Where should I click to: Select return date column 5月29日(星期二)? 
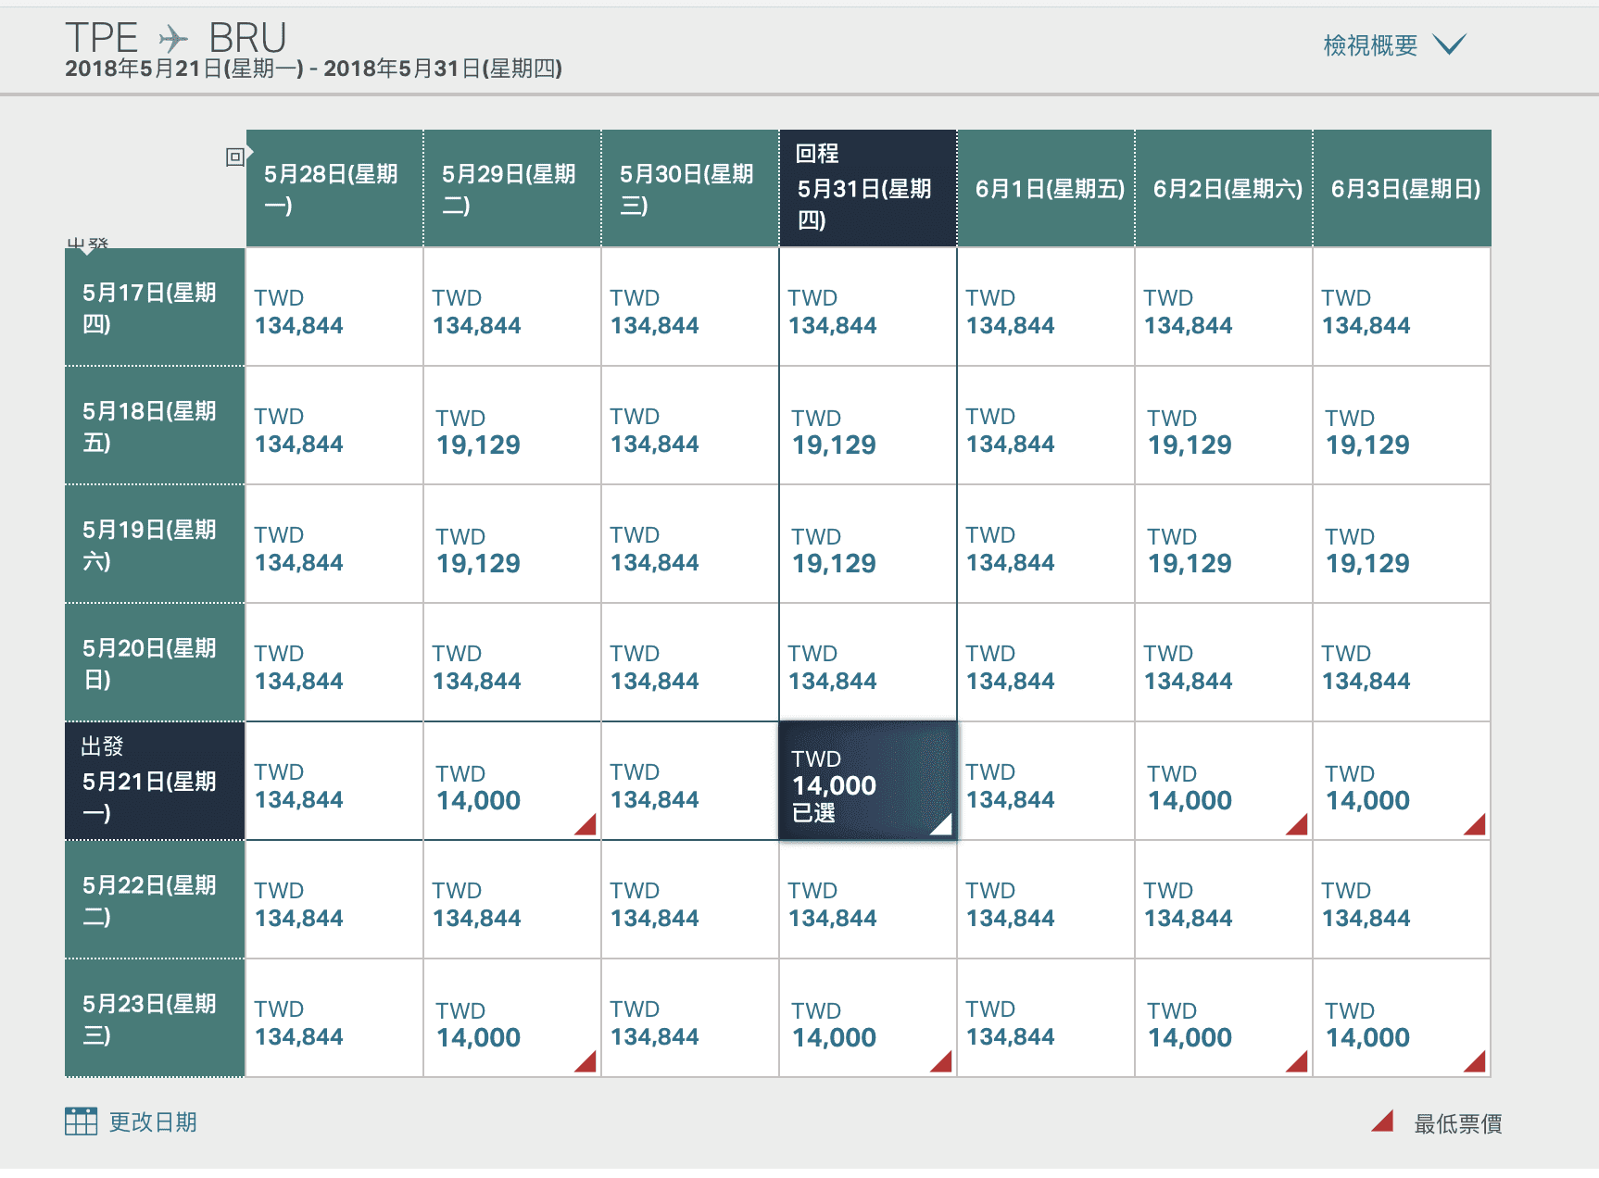[x=512, y=189]
